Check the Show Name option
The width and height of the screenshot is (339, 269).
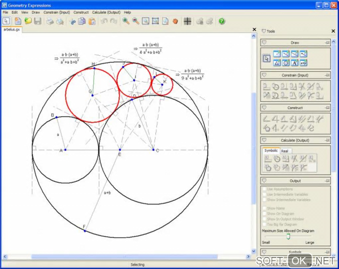click(264, 208)
